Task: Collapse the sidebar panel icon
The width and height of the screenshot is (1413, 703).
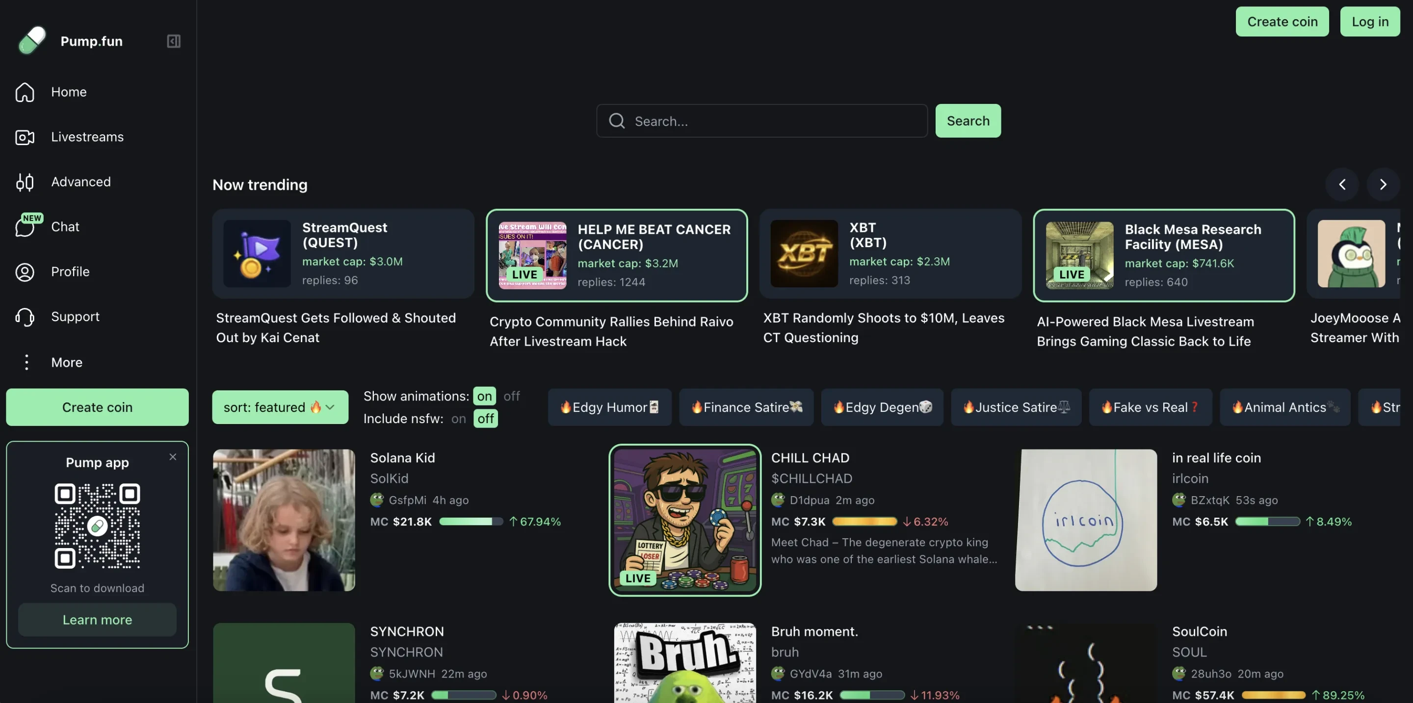Action: click(x=173, y=41)
